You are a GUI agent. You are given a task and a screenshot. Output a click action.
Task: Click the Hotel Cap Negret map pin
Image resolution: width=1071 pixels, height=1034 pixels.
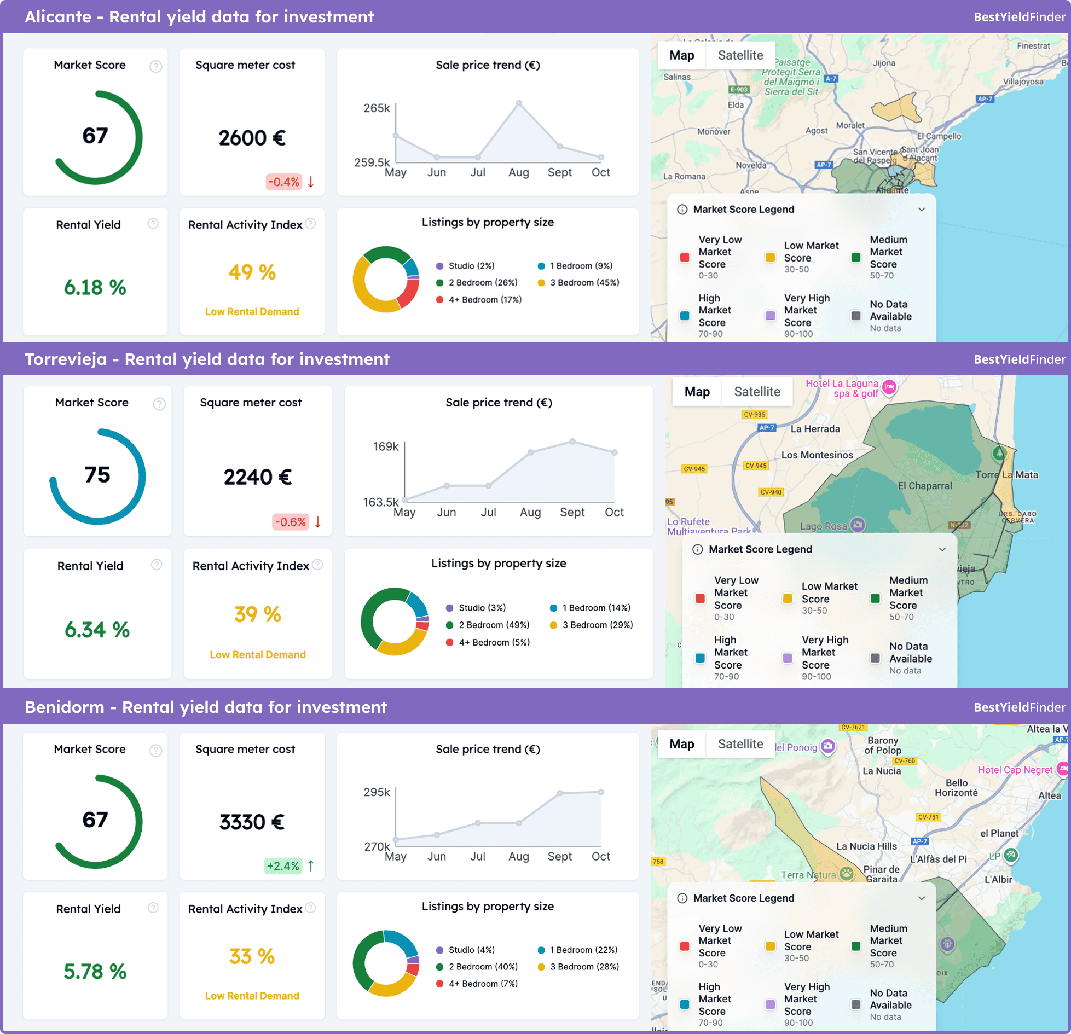coord(1063,769)
